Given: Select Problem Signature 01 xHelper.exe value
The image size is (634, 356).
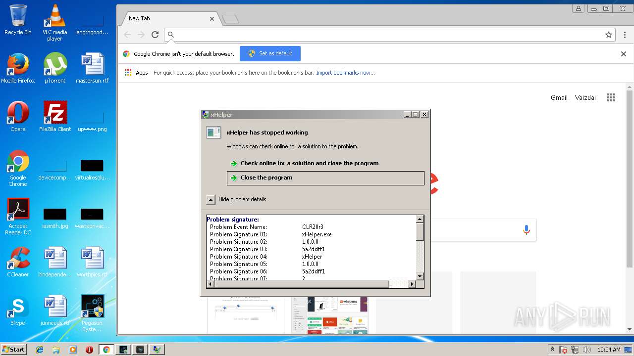Looking at the screenshot, I should 317,234.
